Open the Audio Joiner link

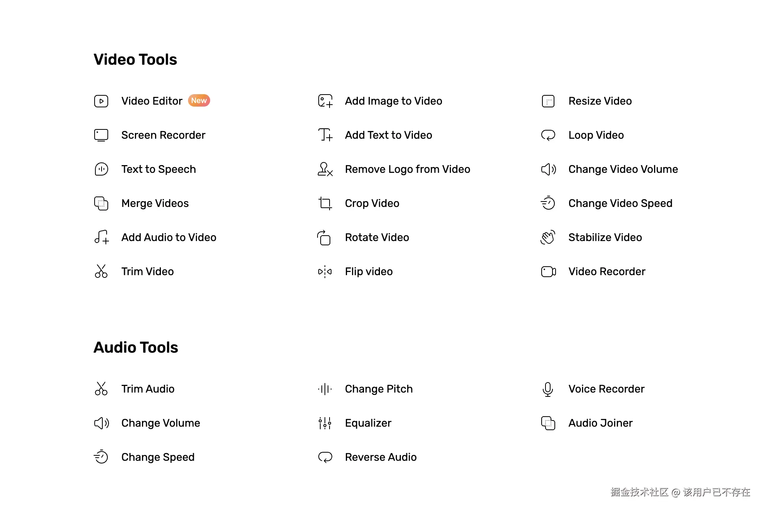[x=600, y=423]
